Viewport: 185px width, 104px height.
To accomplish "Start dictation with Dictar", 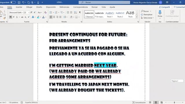I will (x=160, y=14).
